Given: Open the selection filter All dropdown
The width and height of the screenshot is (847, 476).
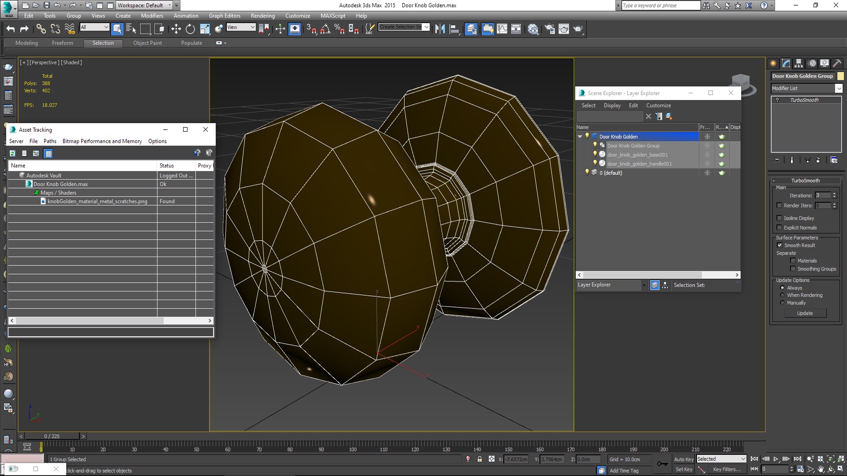Looking at the screenshot, I should coord(94,27).
